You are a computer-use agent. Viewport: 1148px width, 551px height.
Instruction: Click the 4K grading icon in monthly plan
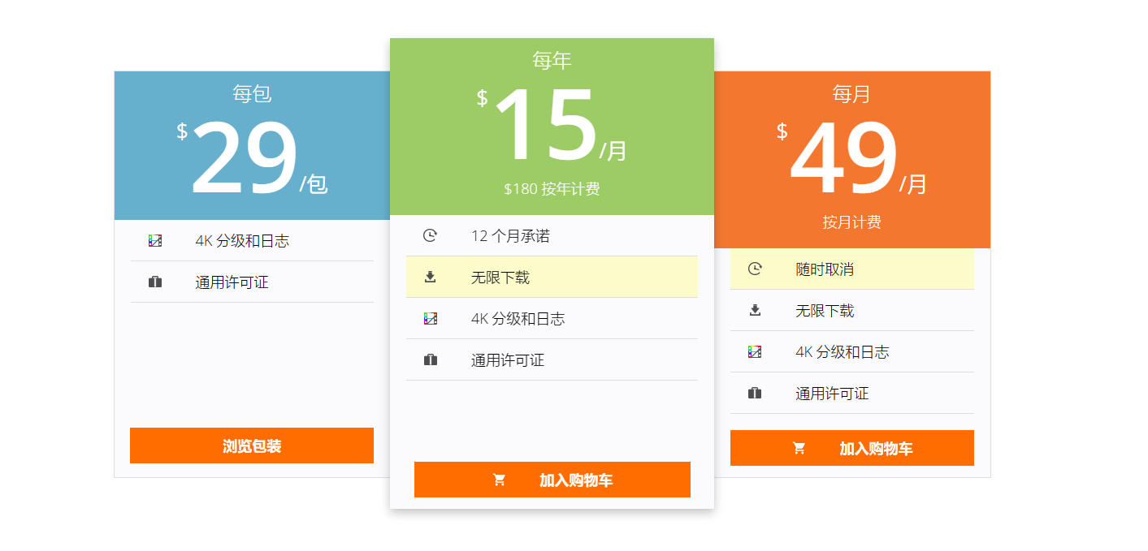tap(755, 352)
